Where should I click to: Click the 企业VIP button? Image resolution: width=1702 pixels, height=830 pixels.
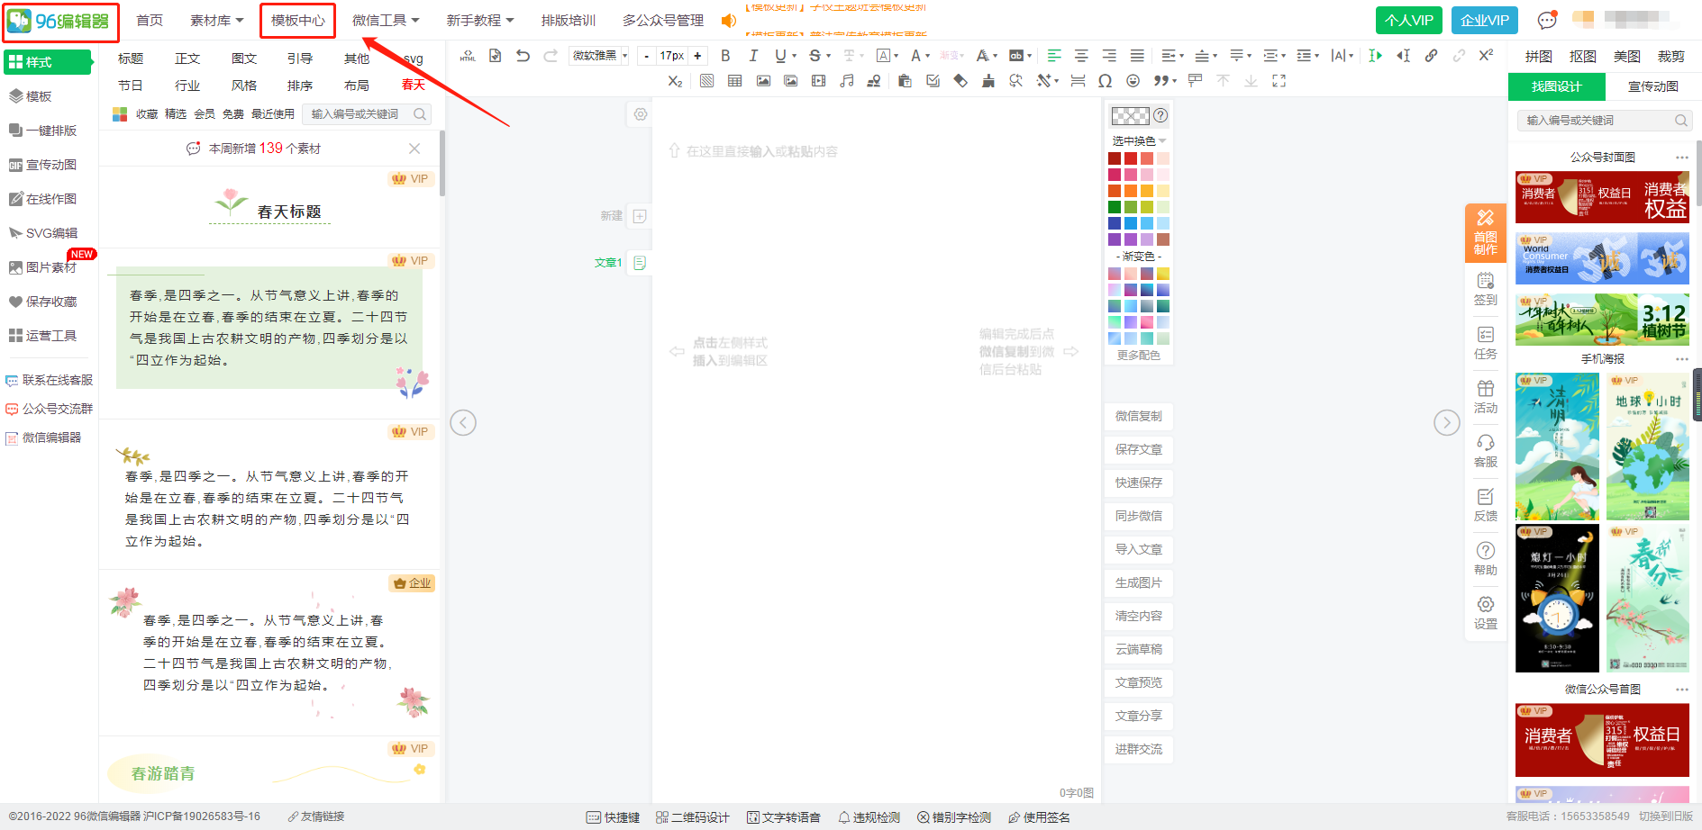pos(1484,20)
